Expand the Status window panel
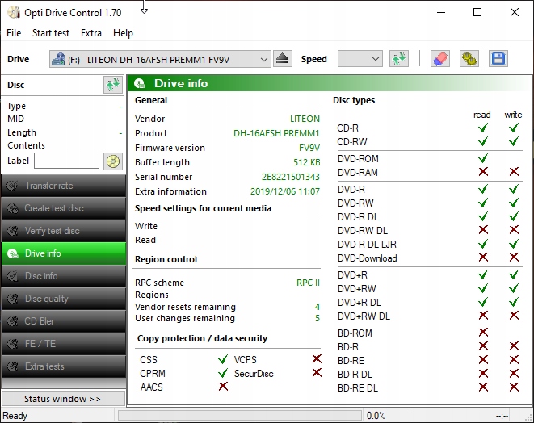This screenshot has height=423, width=534. [63, 399]
